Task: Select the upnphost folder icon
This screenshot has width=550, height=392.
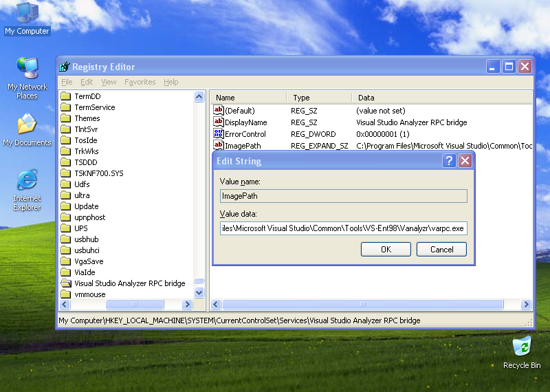Action: [x=65, y=217]
